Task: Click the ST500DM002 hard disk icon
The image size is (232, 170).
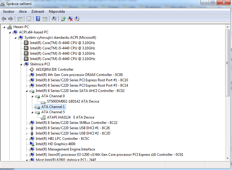Action: point(43,102)
